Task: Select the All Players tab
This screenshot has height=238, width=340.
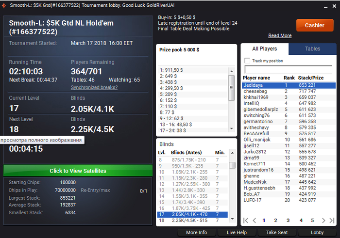Action: 265,48
